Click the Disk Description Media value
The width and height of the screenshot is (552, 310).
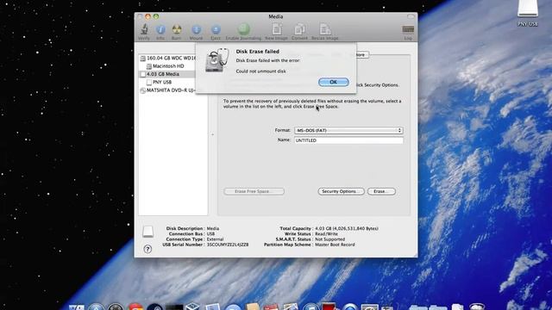point(213,228)
